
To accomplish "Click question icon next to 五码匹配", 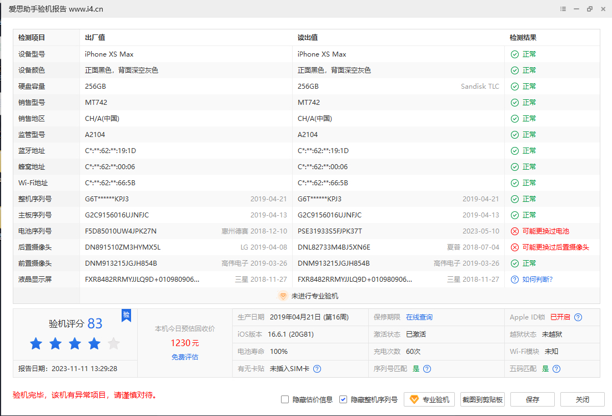I will [x=556, y=368].
